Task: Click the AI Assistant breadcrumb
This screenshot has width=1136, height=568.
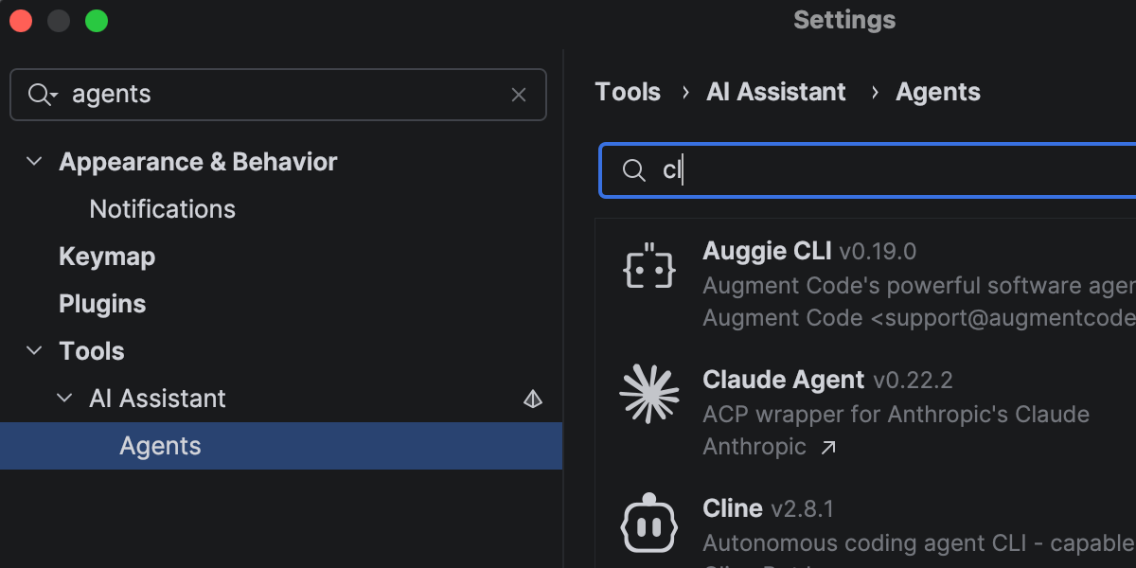Action: pyautogui.click(x=776, y=92)
